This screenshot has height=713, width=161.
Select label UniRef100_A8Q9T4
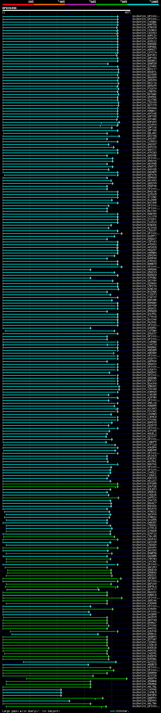click(x=144, y=678)
